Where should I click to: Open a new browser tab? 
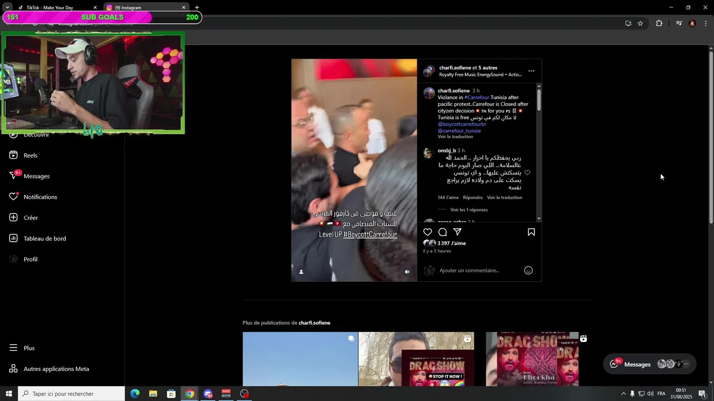(197, 8)
